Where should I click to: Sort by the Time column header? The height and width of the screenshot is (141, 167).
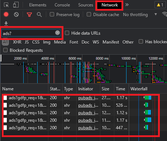121,89
